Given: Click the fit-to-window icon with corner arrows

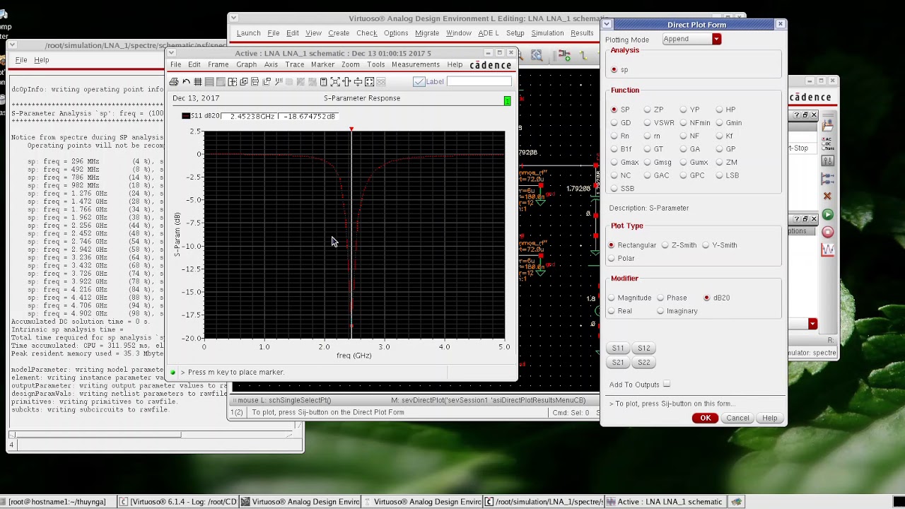Looking at the screenshot, I should (369, 82).
